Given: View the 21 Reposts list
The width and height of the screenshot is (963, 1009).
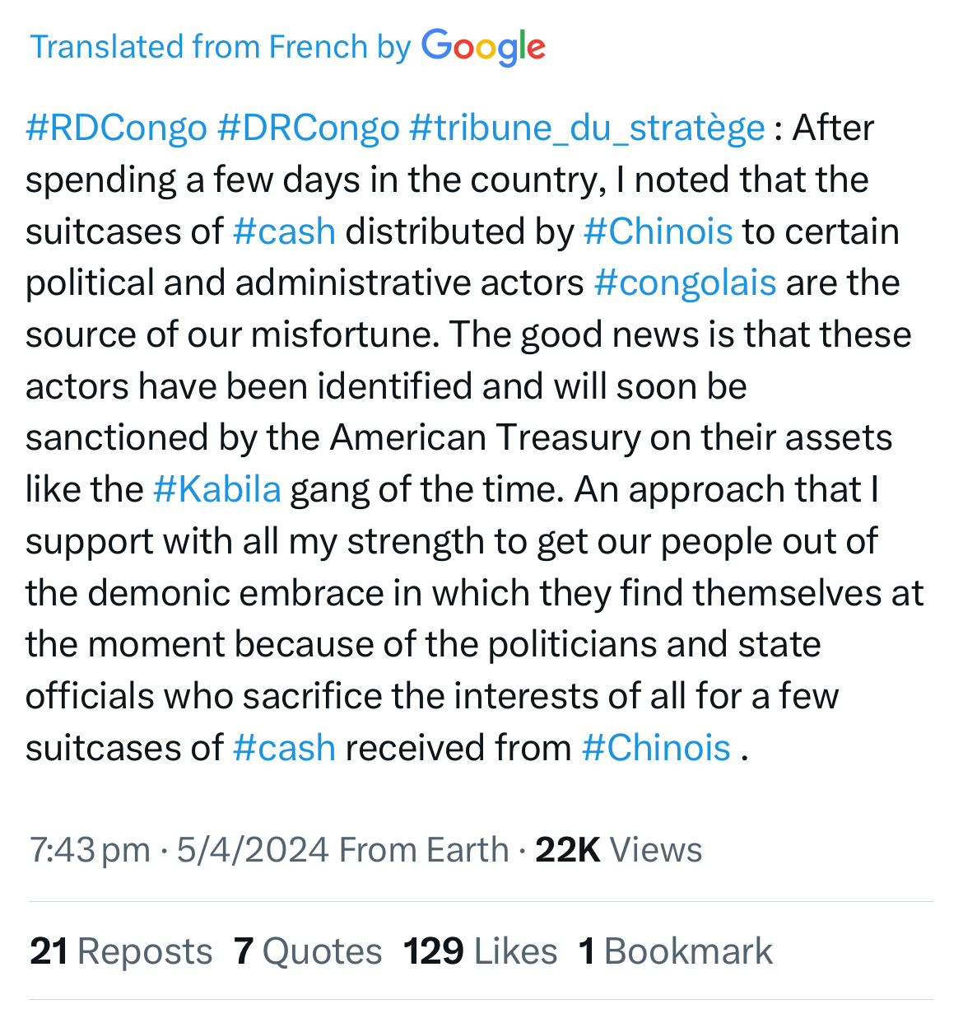Looking at the screenshot, I should (121, 951).
